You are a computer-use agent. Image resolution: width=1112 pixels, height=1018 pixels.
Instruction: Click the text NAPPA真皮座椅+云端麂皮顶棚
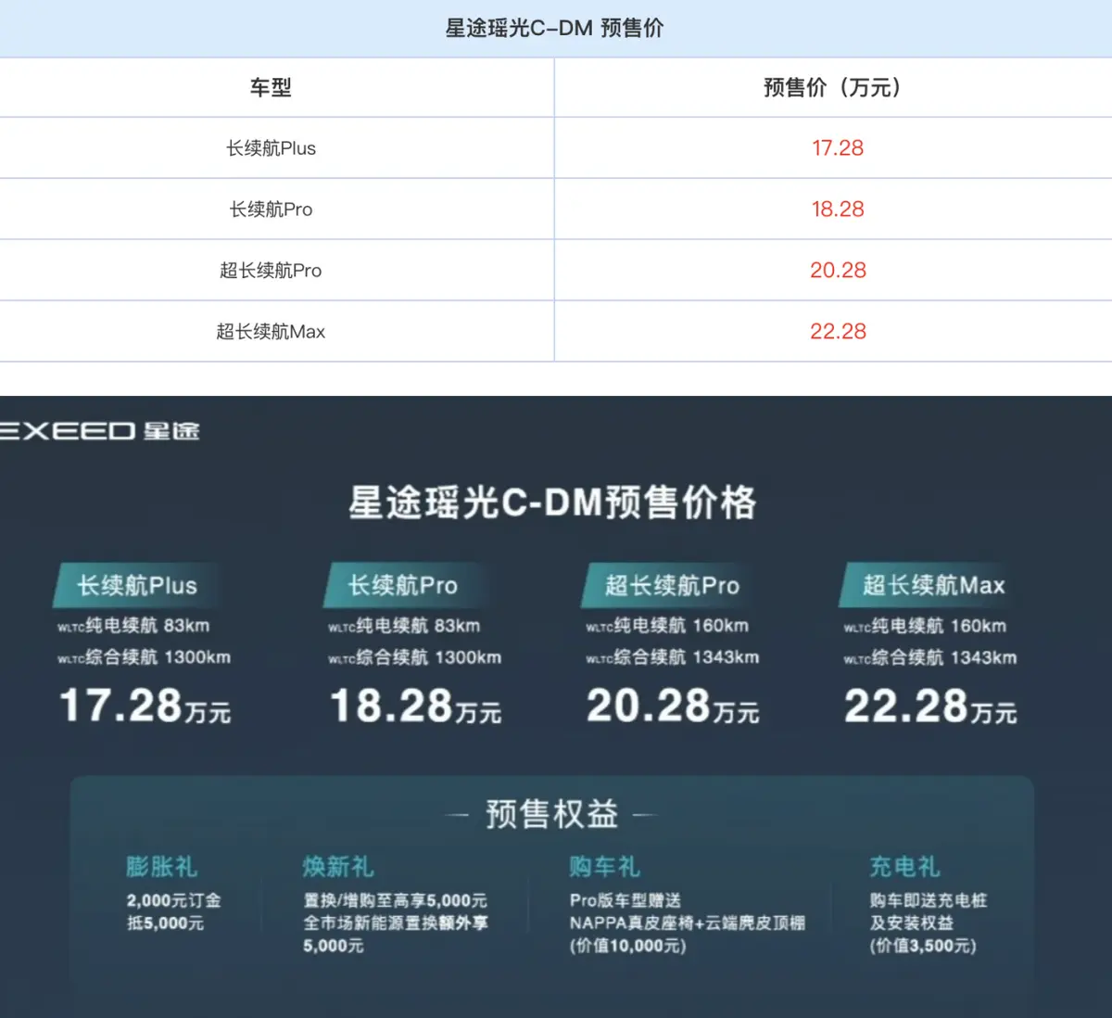[688, 923]
